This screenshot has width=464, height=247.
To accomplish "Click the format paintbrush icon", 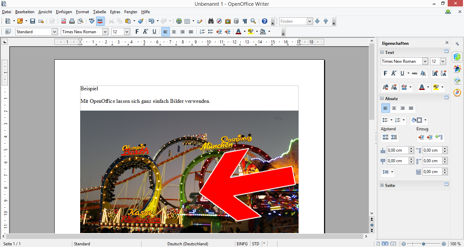I will click(141, 21).
